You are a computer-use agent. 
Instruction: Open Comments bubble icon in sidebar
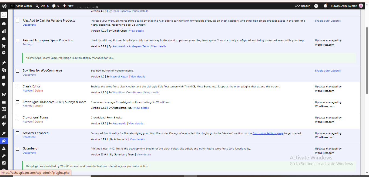(4, 84)
